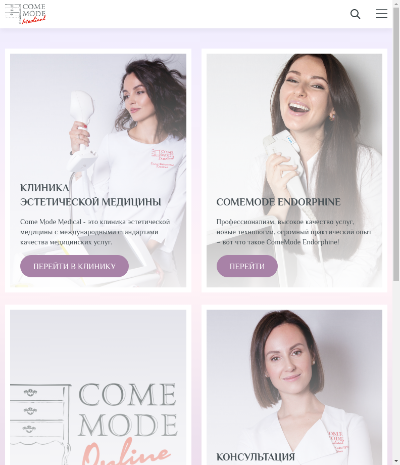Screen dimensions: 400x465
Task: Click the scrollbar down arrow
Action: (x=396, y=461)
